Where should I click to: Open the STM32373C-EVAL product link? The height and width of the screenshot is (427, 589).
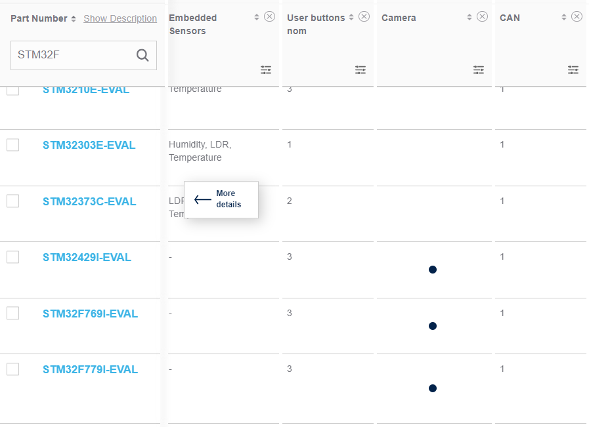89,201
